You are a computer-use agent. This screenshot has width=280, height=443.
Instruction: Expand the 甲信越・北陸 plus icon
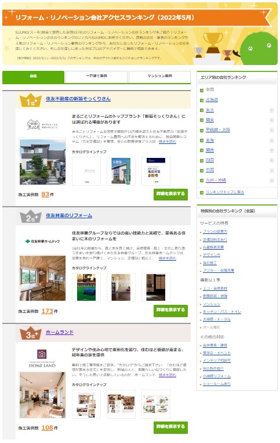(x=272, y=130)
